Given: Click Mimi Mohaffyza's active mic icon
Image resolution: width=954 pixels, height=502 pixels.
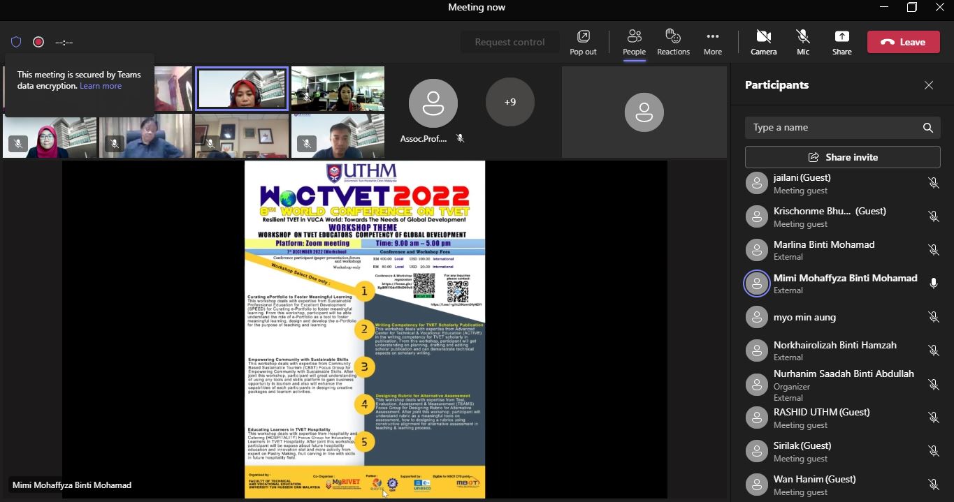Looking at the screenshot, I should [933, 283].
